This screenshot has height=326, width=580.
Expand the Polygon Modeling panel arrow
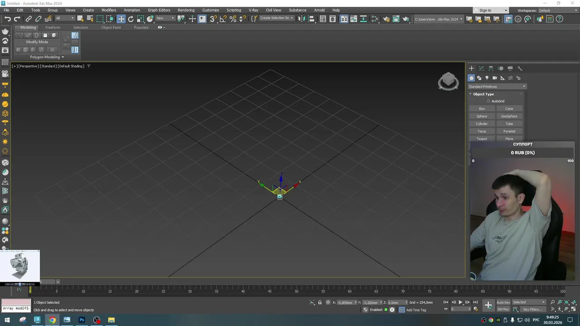63,57
